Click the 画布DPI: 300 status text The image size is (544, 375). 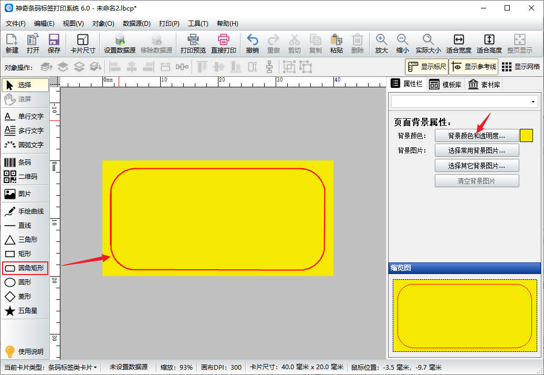click(x=221, y=367)
